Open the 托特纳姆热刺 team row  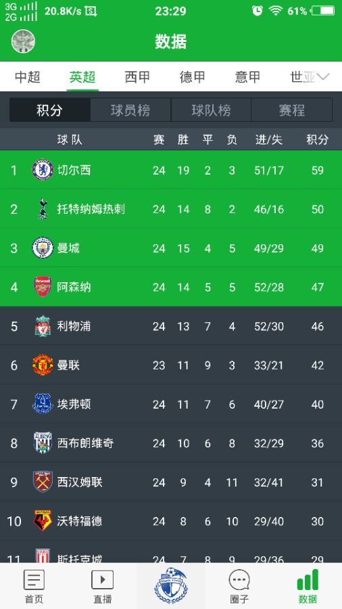pos(171,208)
